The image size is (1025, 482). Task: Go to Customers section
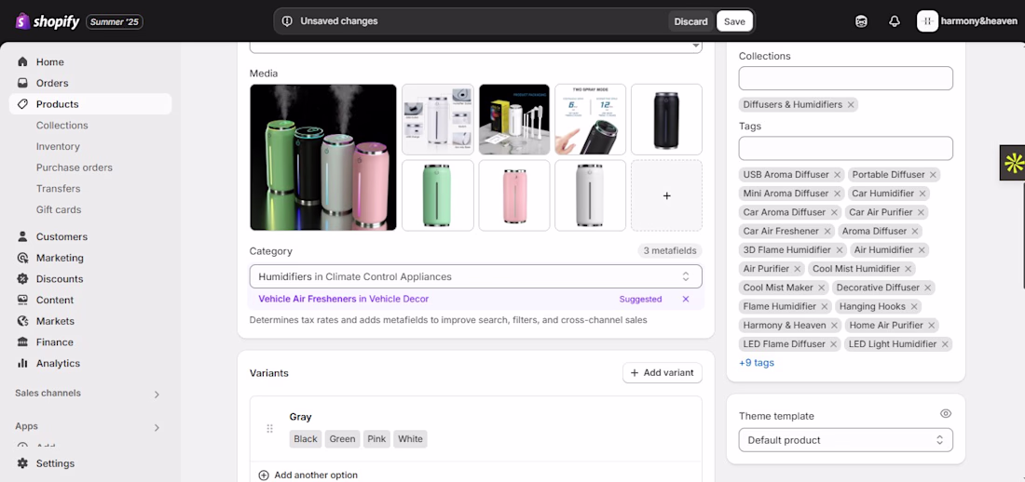[61, 236]
